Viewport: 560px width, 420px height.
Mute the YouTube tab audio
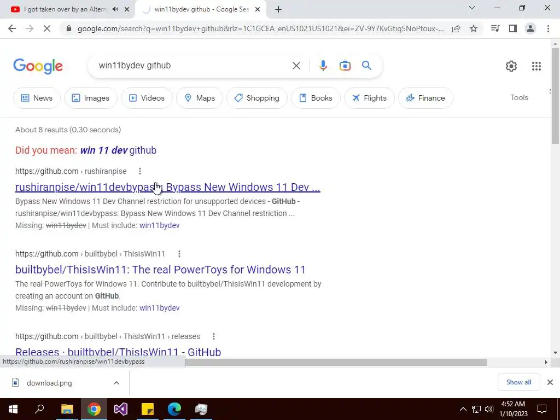pyautogui.click(x=115, y=9)
